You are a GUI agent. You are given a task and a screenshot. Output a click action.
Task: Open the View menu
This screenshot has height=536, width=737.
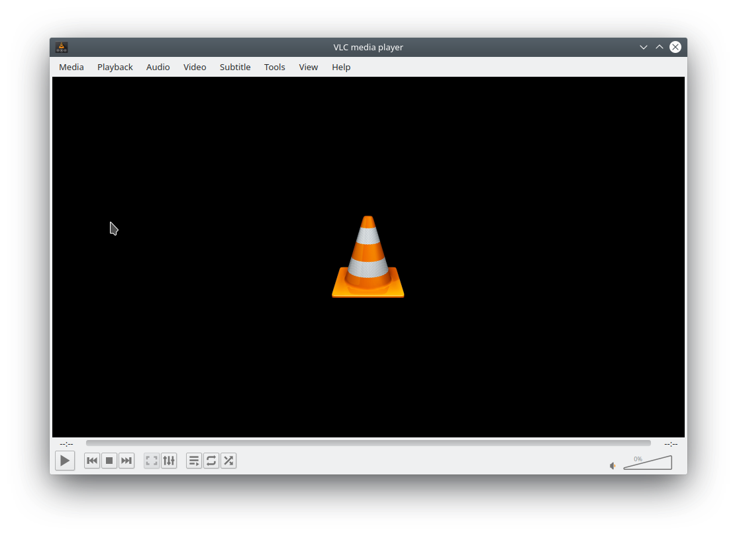(x=309, y=67)
